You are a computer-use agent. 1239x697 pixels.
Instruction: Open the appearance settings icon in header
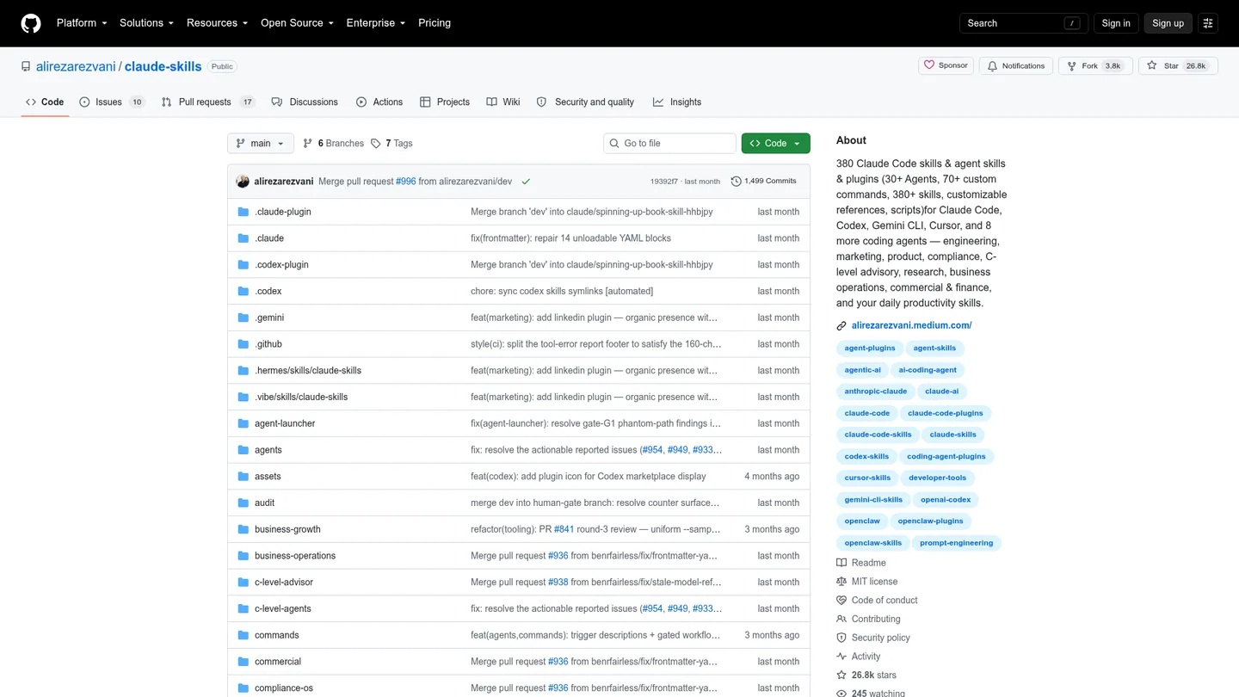point(1208,23)
